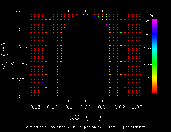Click the -0.03 x-axis tick label
This screenshot has width=171, height=132.
pos(34,107)
